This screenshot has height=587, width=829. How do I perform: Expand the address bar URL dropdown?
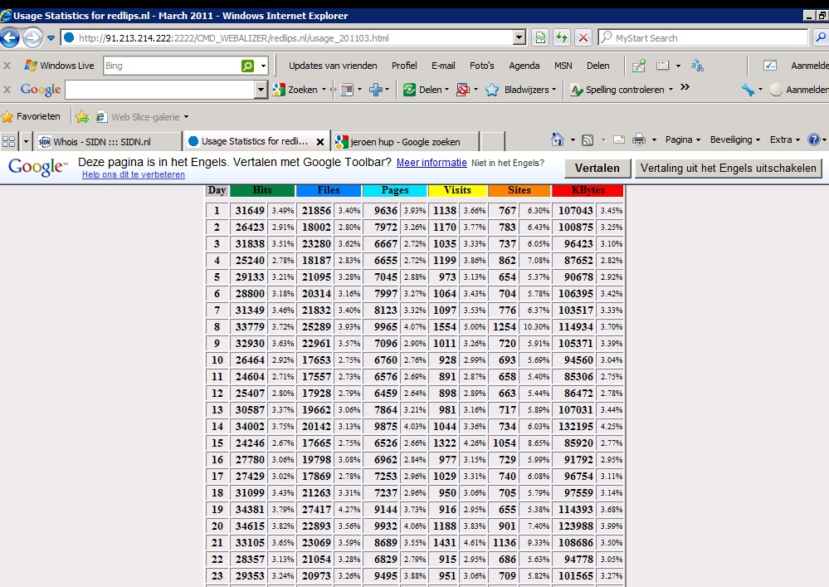click(x=519, y=37)
